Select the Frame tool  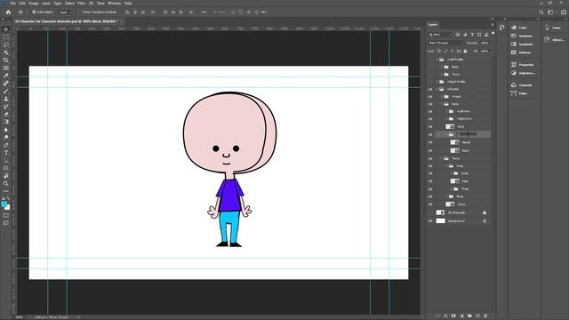coord(6,68)
